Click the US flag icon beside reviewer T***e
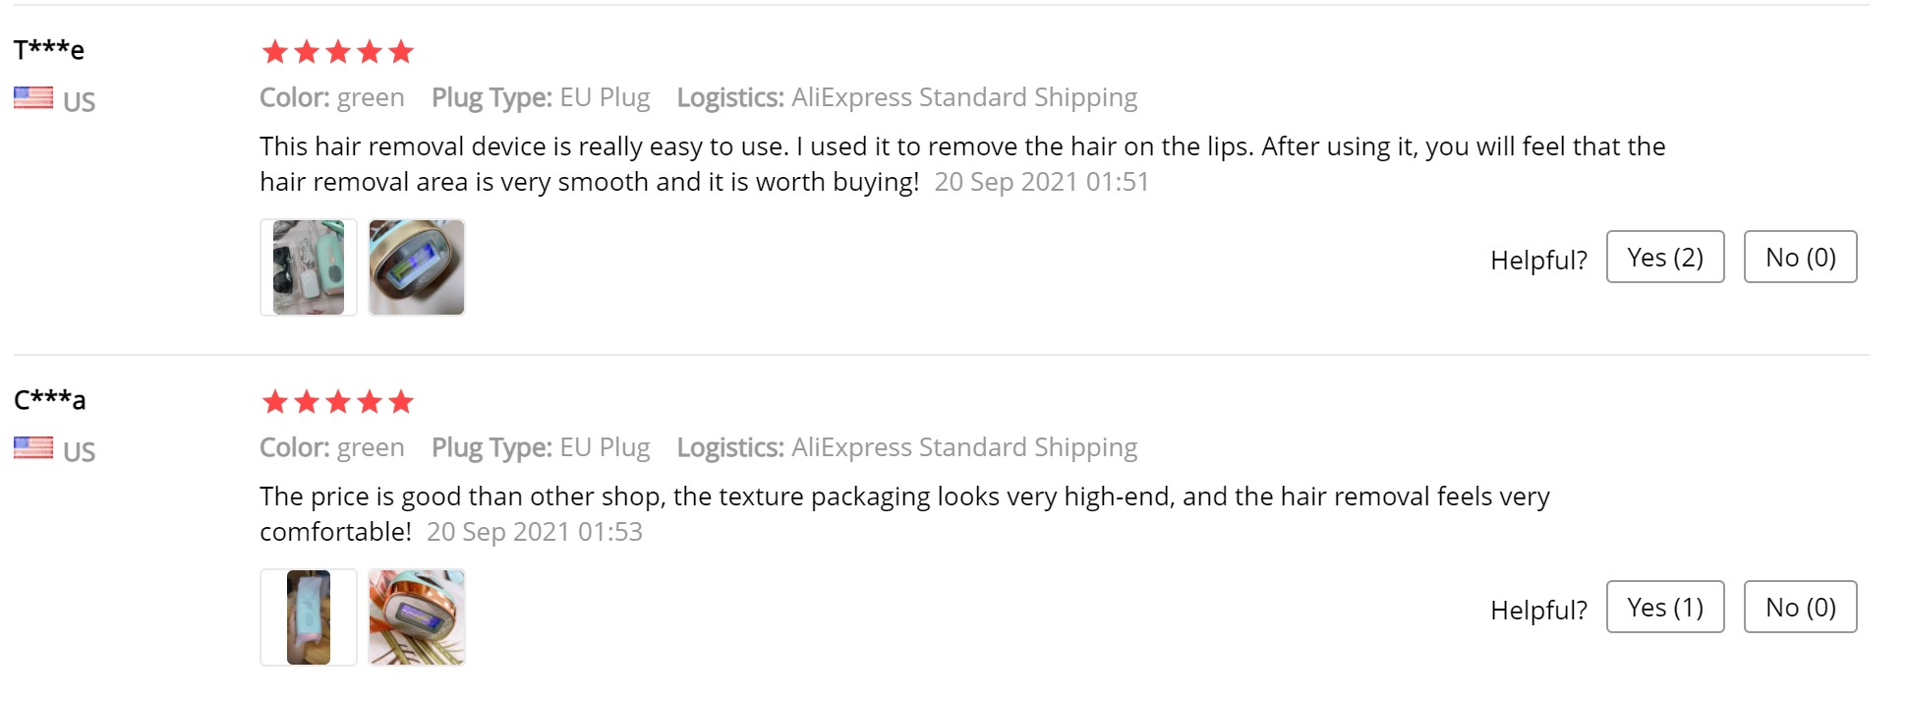The height and width of the screenshot is (702, 1908). pyautogui.click(x=33, y=98)
